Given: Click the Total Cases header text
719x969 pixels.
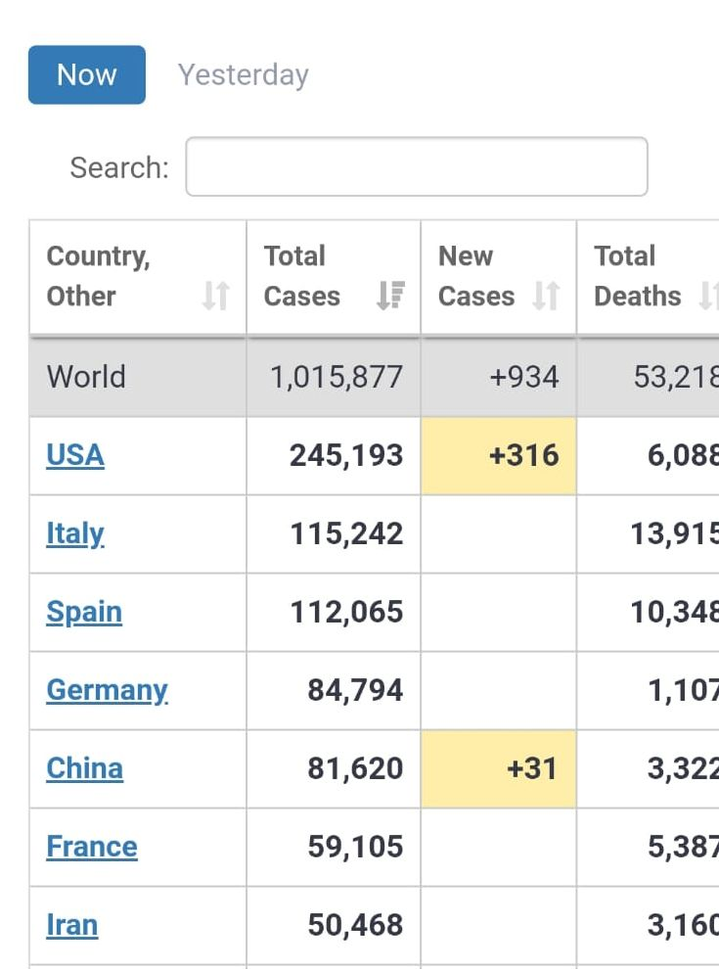Looking at the screenshot, I should click(301, 276).
